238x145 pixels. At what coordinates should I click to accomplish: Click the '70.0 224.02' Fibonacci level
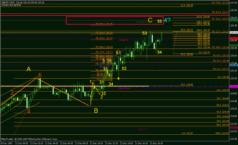tap(223, 116)
